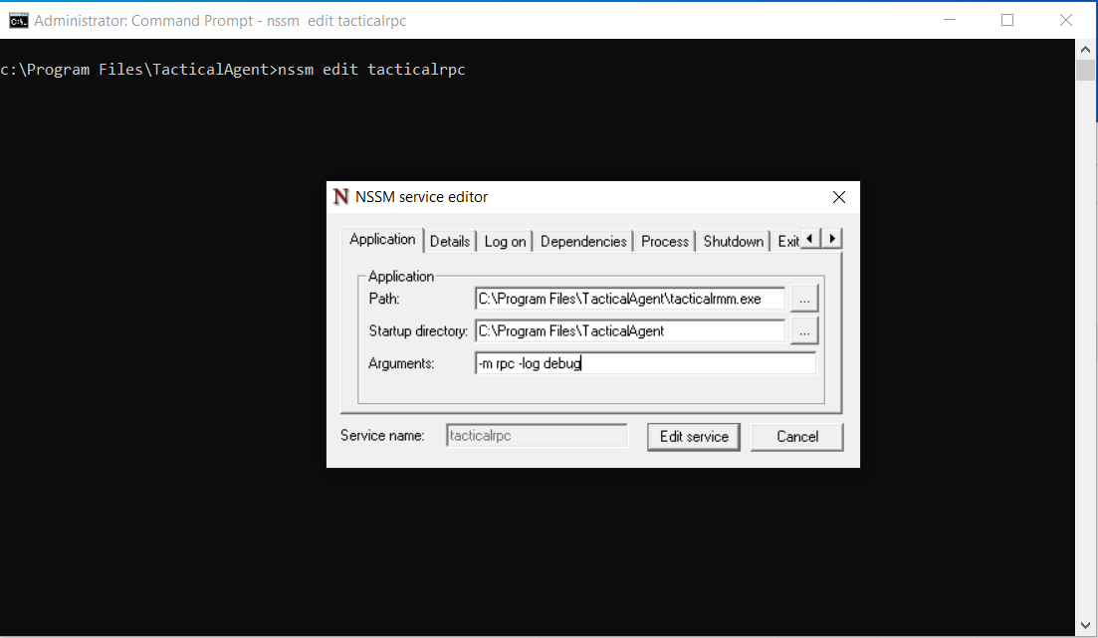The height and width of the screenshot is (638, 1098).
Task: Close the NSSM service editor dialog
Action: pos(839,197)
